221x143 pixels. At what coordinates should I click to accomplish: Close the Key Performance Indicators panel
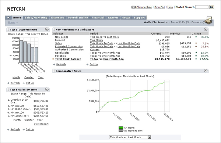[x=206, y=29]
